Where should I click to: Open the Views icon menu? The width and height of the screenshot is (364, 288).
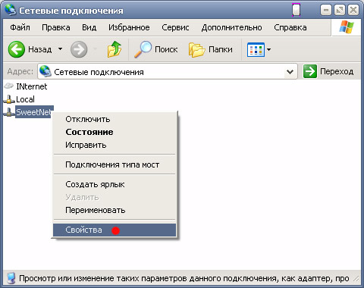coord(256,49)
